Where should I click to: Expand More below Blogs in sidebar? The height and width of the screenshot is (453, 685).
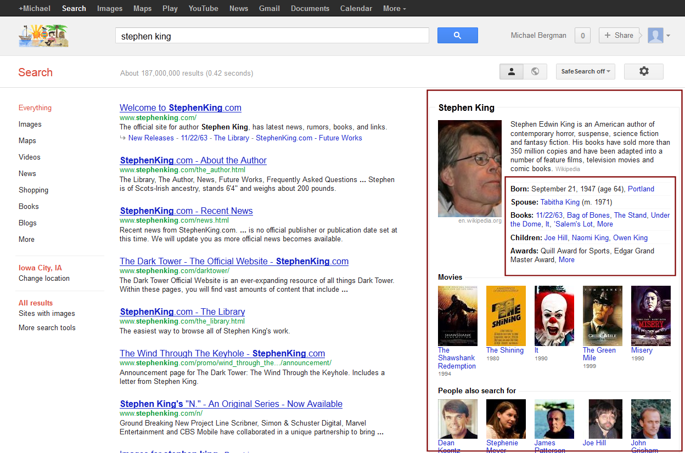coord(26,240)
